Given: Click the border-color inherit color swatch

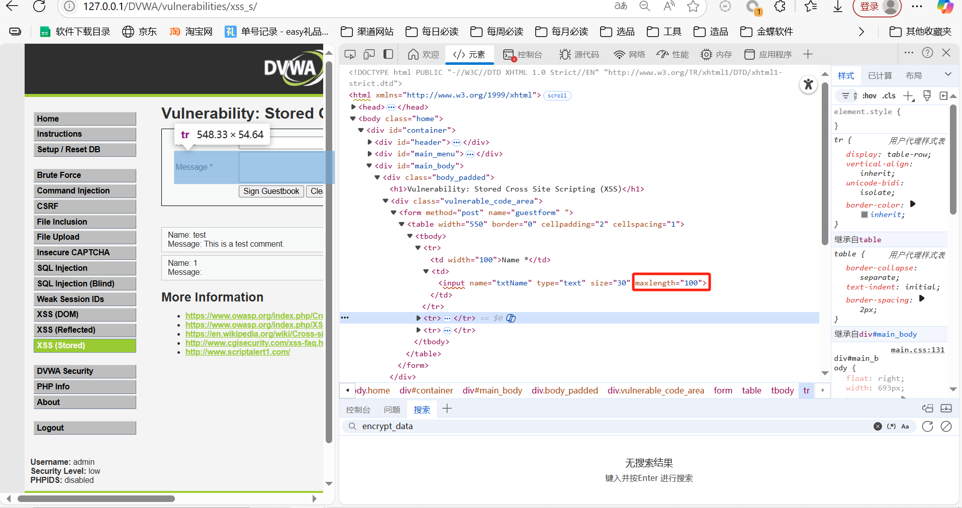Looking at the screenshot, I should pos(864,215).
